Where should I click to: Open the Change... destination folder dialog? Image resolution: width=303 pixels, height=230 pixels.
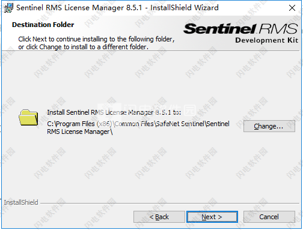click(269, 126)
